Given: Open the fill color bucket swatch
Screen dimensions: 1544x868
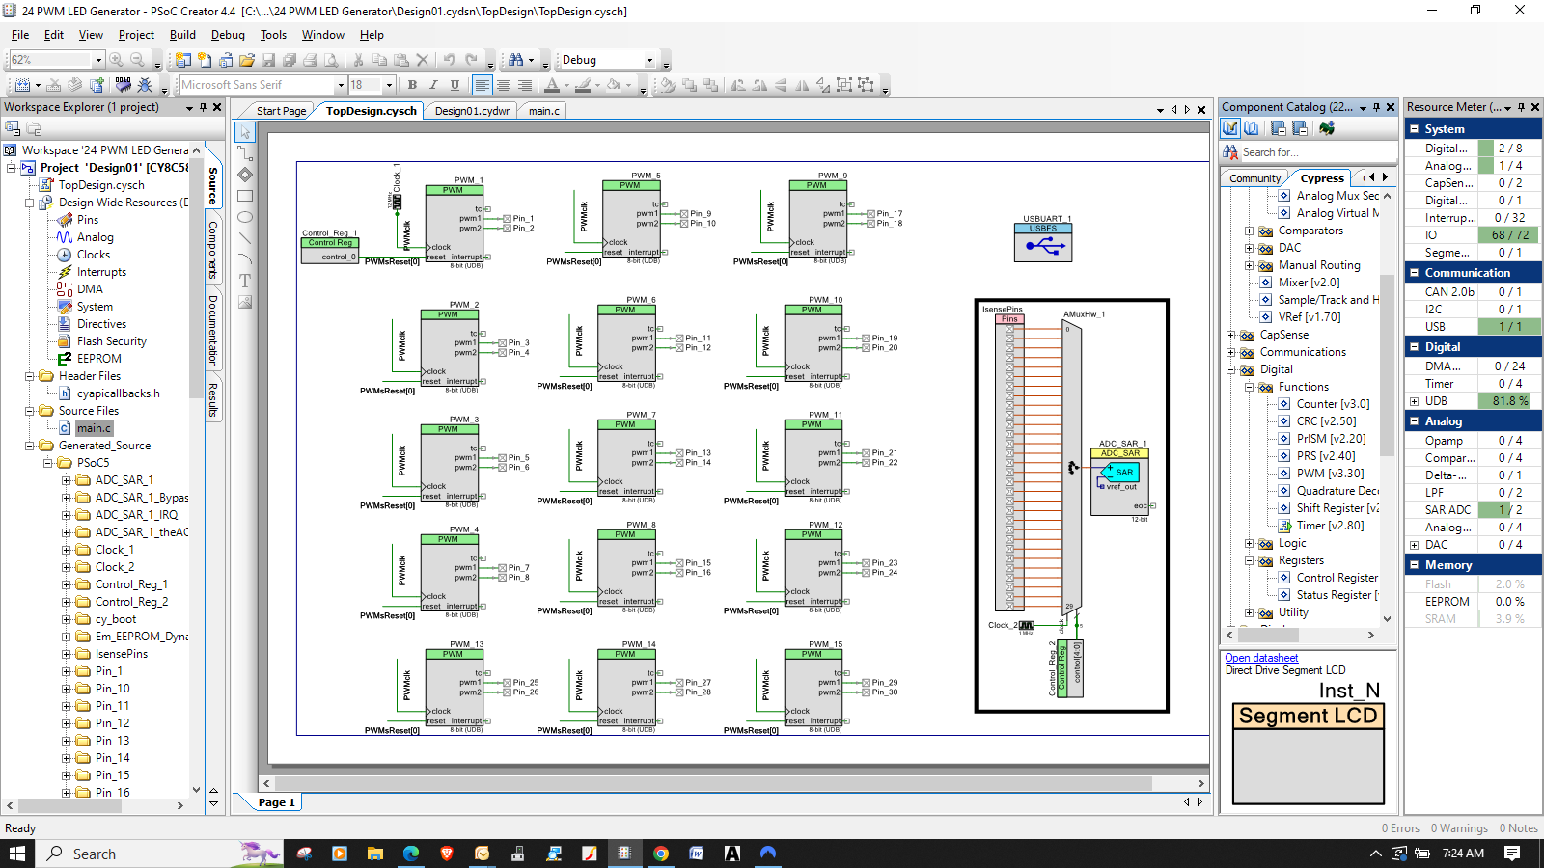Looking at the screenshot, I should point(615,85).
